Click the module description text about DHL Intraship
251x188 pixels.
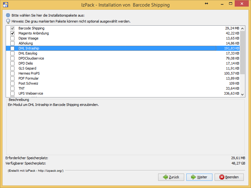pos(53,105)
